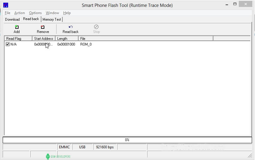Image resolution: width=255 pixels, height=160 pixels.
Task: Switch to the Download tab
Action: click(12, 19)
